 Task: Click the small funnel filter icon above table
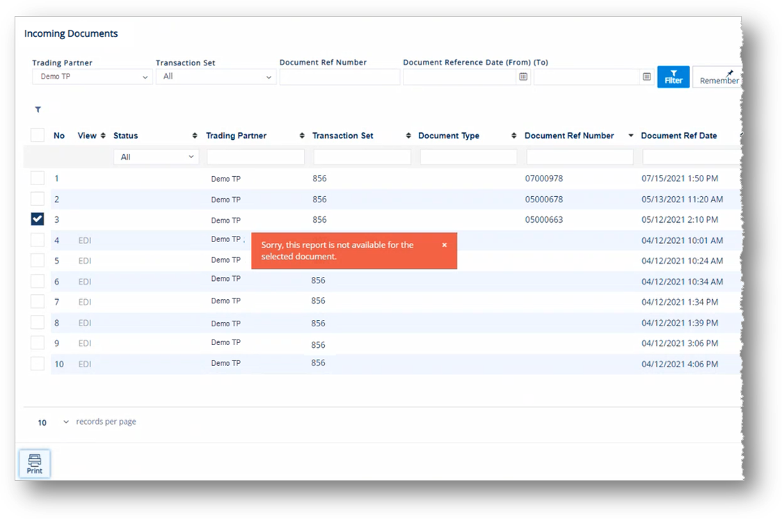tap(38, 110)
